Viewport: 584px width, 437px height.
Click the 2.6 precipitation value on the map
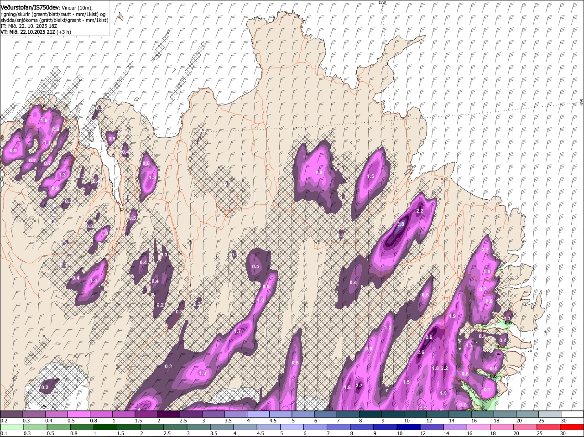click(x=421, y=352)
